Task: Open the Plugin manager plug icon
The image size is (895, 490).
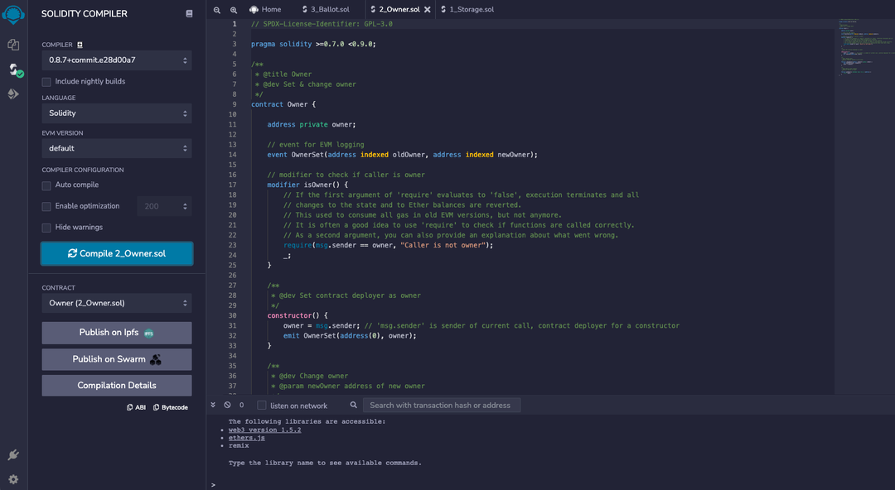Action: tap(13, 454)
